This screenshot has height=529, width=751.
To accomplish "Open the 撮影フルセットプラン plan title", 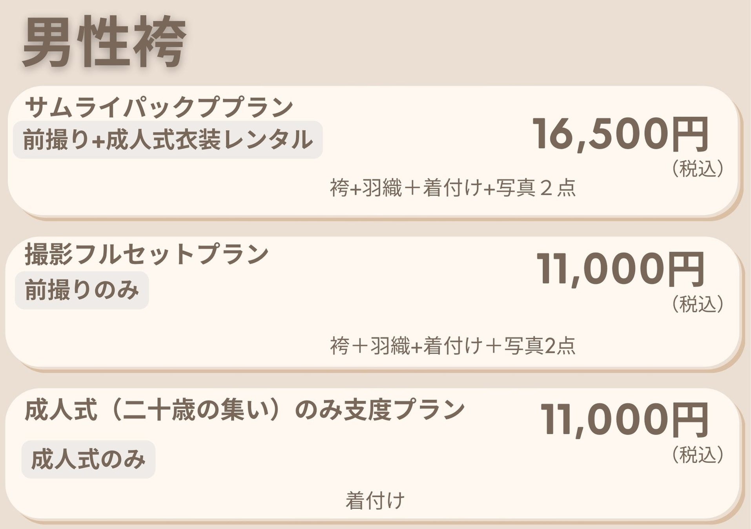I will click(x=147, y=255).
